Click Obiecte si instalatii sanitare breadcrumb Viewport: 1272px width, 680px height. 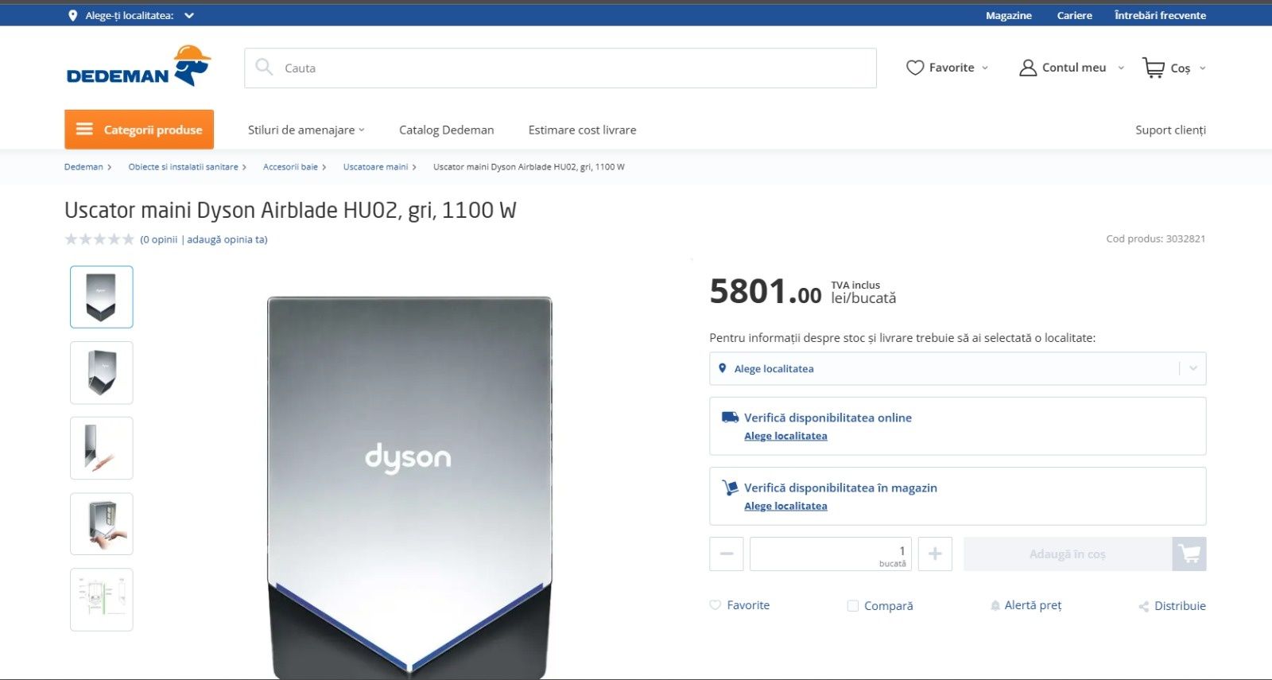pyautogui.click(x=183, y=167)
